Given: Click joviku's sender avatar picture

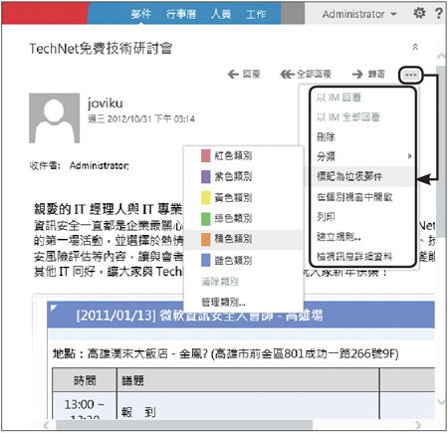Looking at the screenshot, I should (x=55, y=118).
